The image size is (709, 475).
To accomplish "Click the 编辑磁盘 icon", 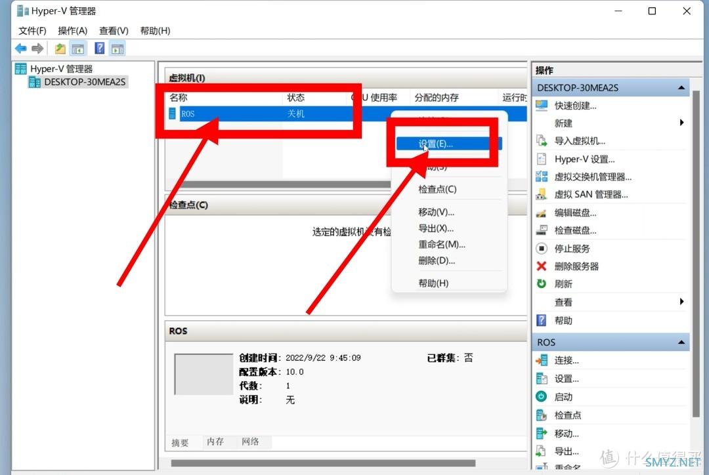I will coord(541,213).
